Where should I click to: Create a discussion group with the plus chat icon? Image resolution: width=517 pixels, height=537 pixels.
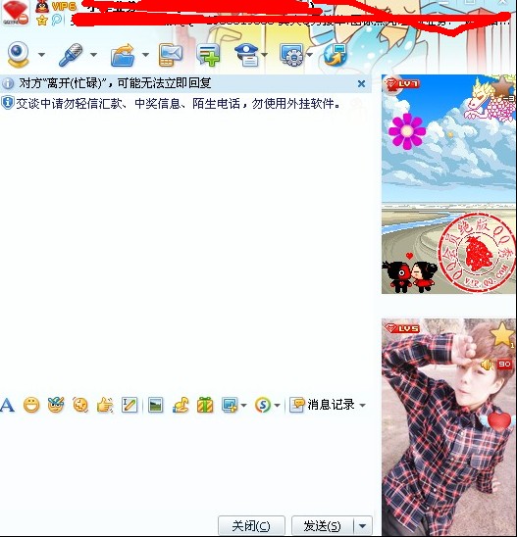tap(208, 55)
